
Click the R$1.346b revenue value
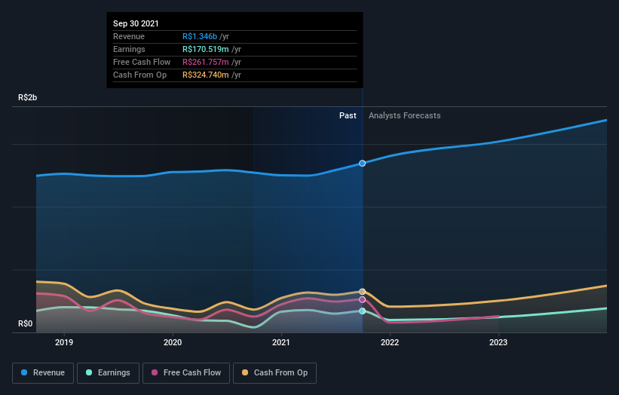tap(200, 36)
